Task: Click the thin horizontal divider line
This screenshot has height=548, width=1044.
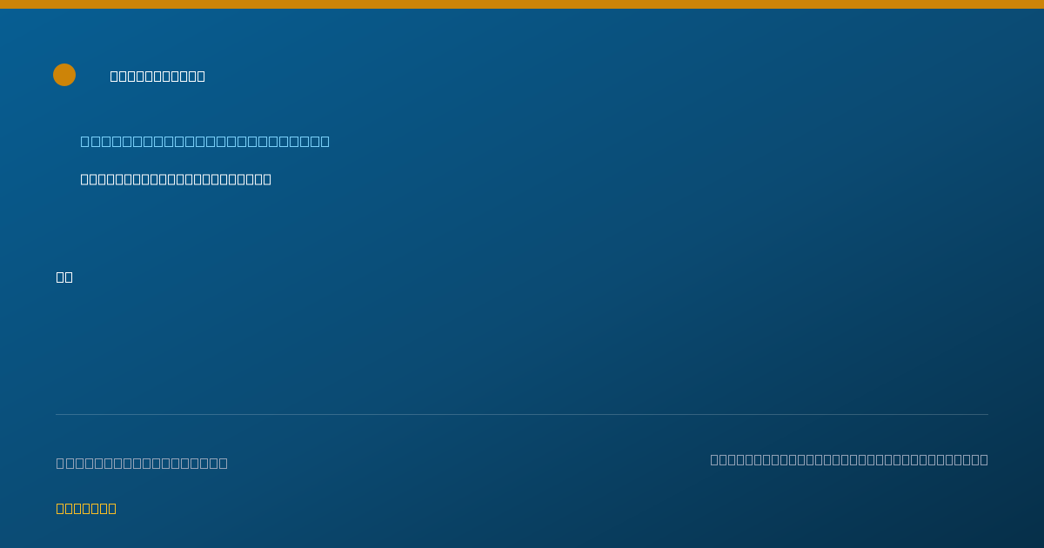Action: click(522, 414)
